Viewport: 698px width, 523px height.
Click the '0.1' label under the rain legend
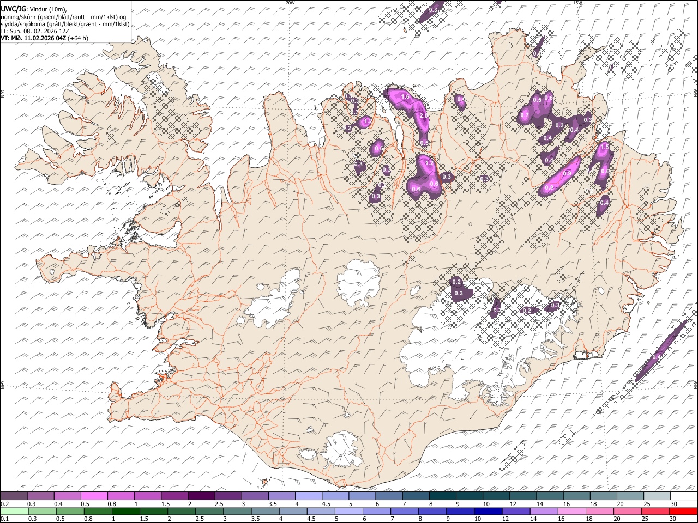[x=4, y=519]
